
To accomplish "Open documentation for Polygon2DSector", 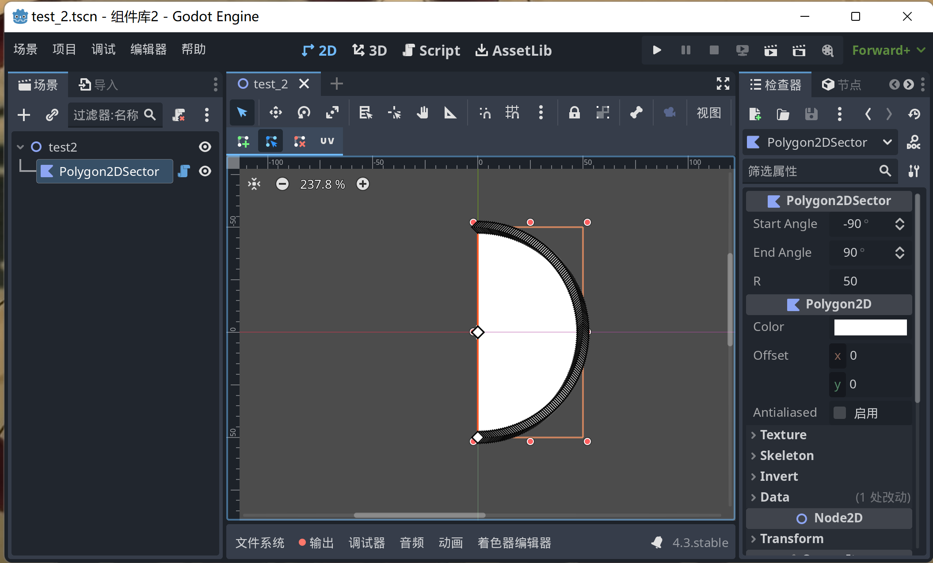I will (x=913, y=142).
